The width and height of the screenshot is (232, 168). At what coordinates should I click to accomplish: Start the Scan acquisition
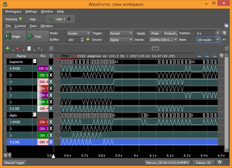[38, 36]
